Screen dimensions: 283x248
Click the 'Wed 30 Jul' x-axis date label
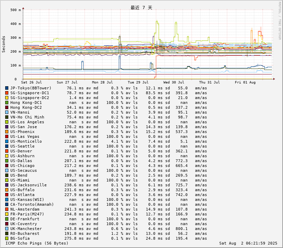pos(174,82)
